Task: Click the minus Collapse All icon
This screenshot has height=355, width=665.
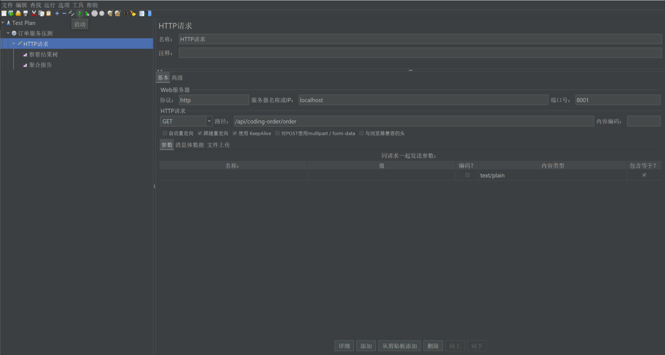Action: tap(64, 13)
